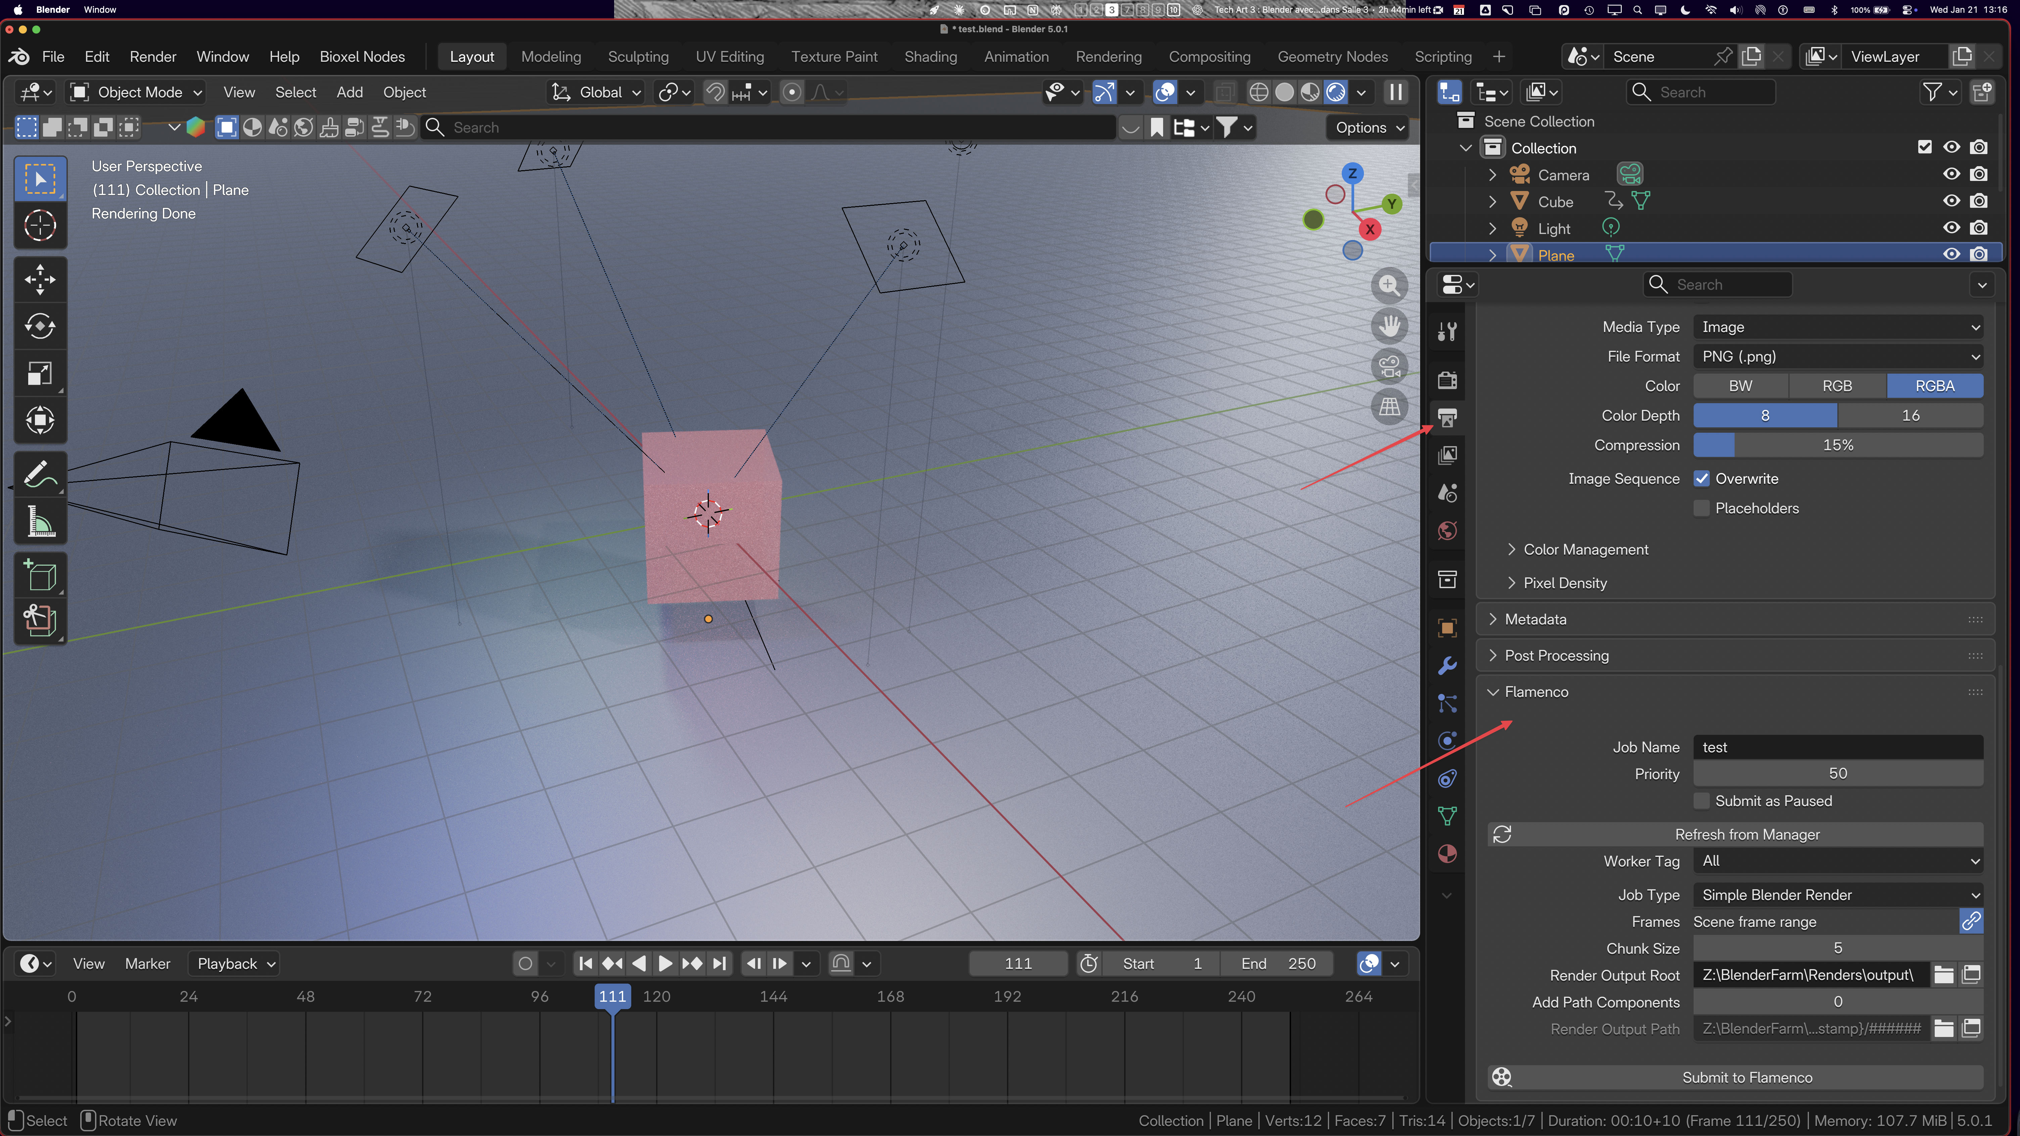Select the Rotate tool
The height and width of the screenshot is (1136, 2020).
point(40,326)
